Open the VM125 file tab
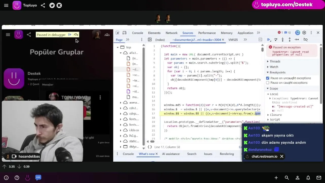 [x=233, y=40]
